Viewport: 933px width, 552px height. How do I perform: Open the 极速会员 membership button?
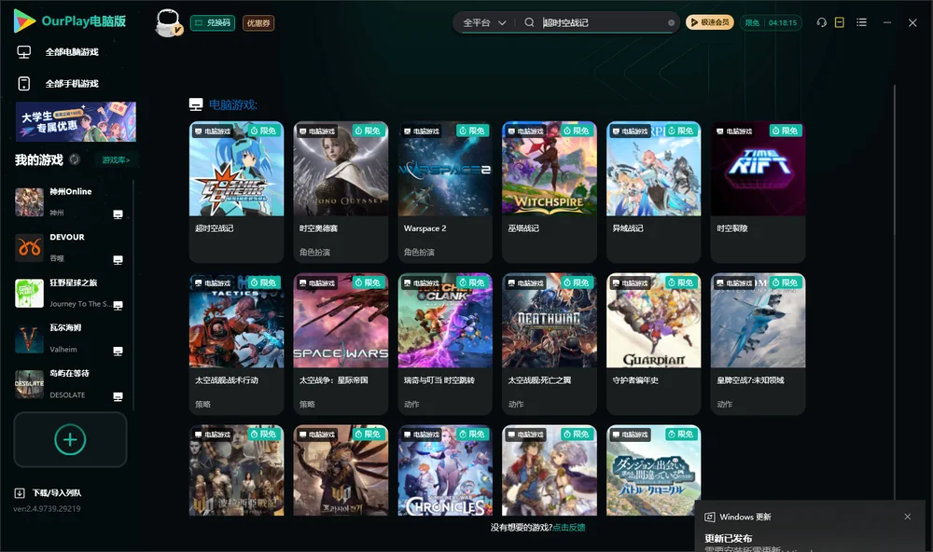click(x=710, y=22)
